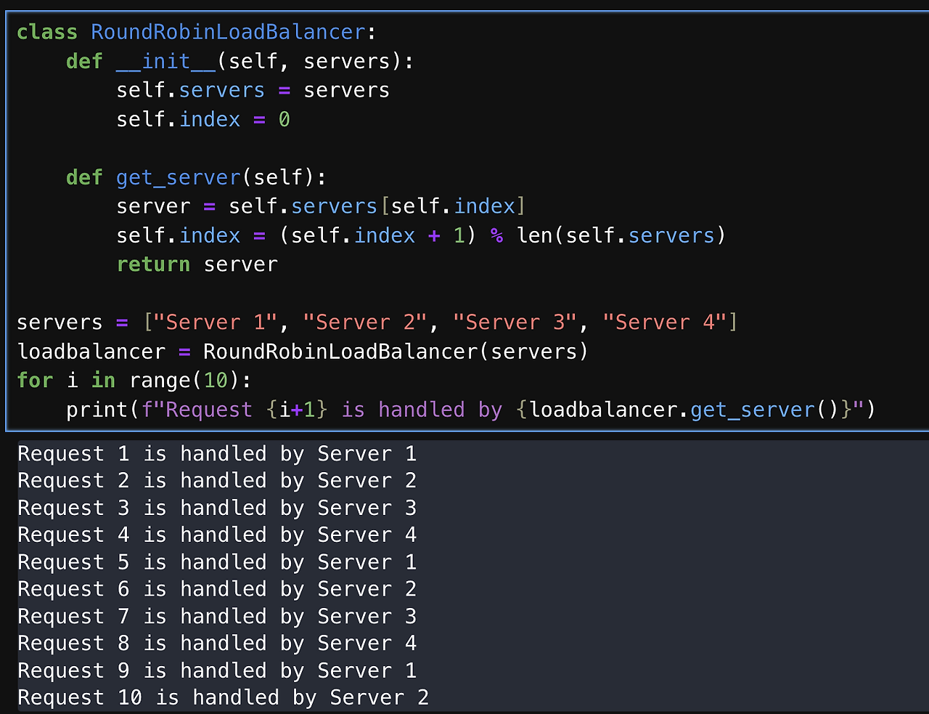The image size is (929, 714).
Task: Click the code line "self.index = 0"
Action: click(203, 119)
